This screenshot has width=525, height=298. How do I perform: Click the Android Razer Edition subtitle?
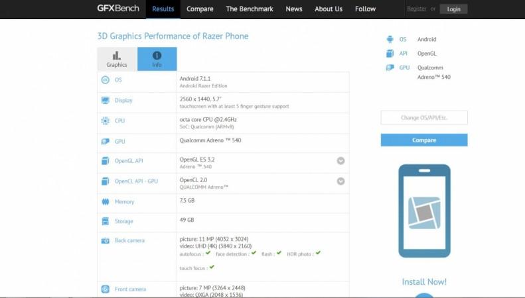pyautogui.click(x=203, y=86)
